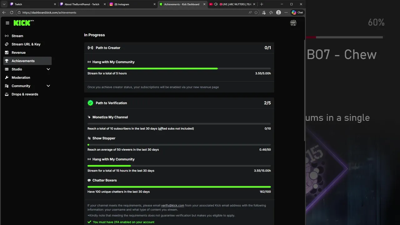Click the Studio sidebar icon

(7, 69)
